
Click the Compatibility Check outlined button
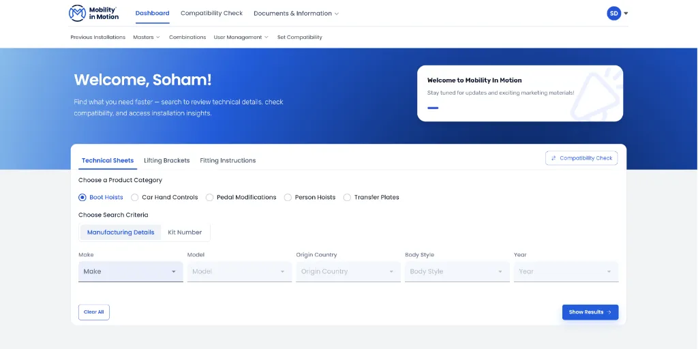tap(581, 158)
